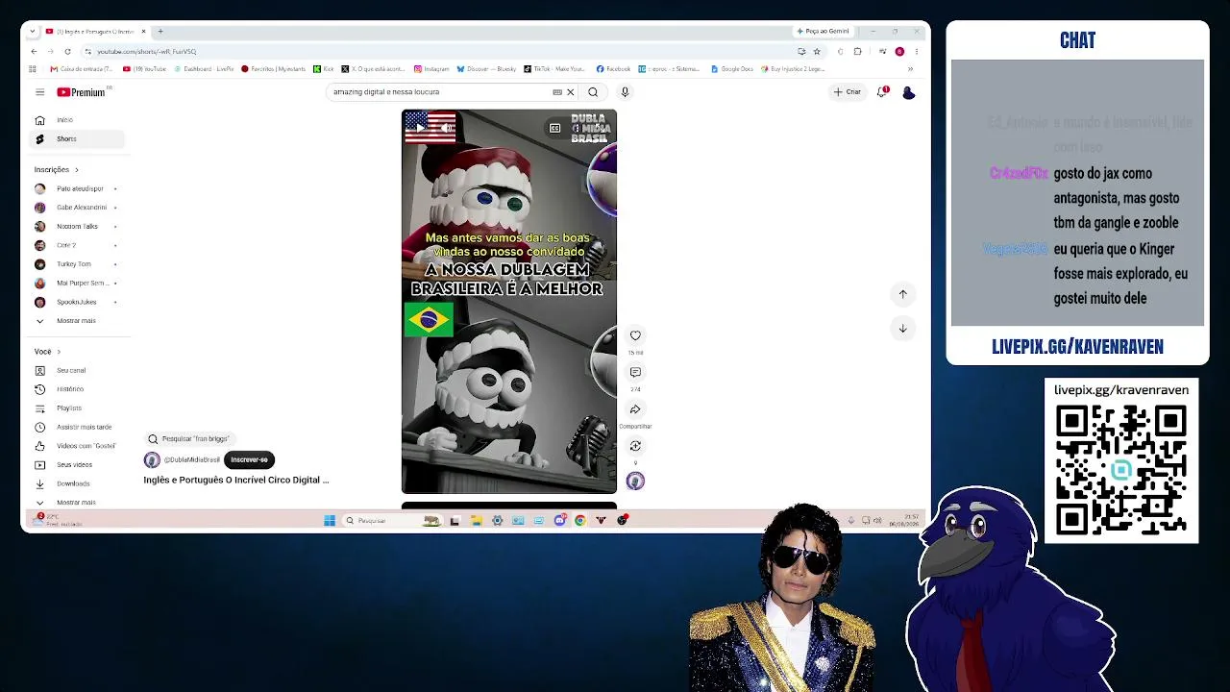Open the Turkey Tom subscription
The image size is (1230, 692).
[76, 264]
